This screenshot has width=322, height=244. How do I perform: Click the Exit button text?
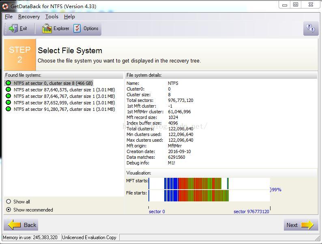pyautogui.click(x=23, y=28)
